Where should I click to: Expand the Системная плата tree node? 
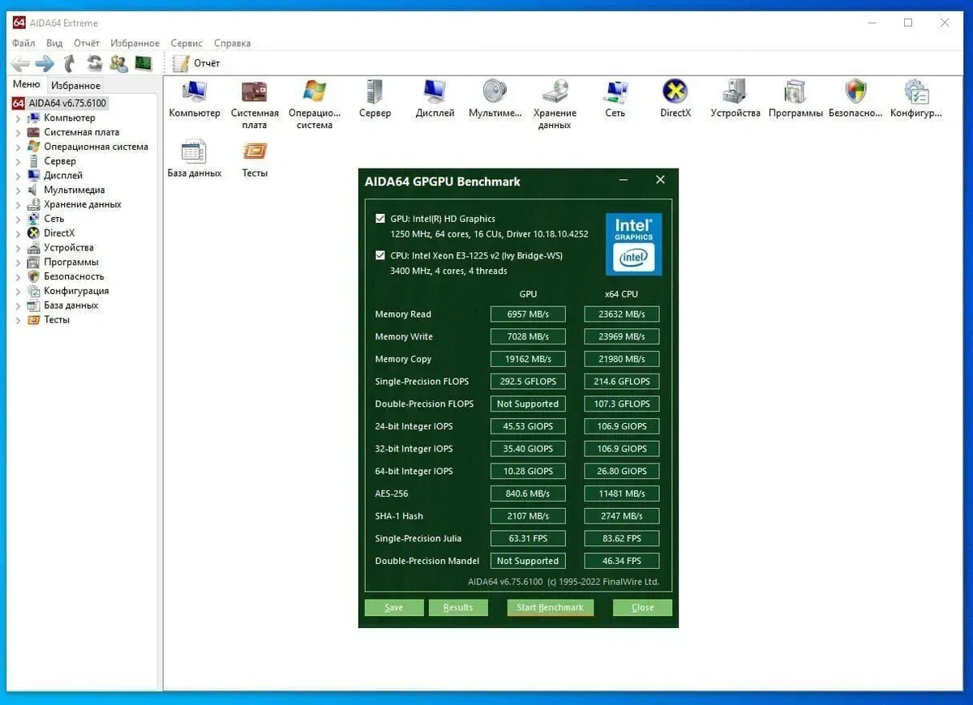tap(19, 133)
